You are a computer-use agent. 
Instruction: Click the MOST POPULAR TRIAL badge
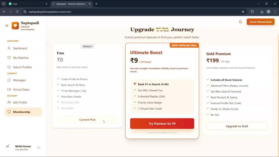click(x=184, y=45)
